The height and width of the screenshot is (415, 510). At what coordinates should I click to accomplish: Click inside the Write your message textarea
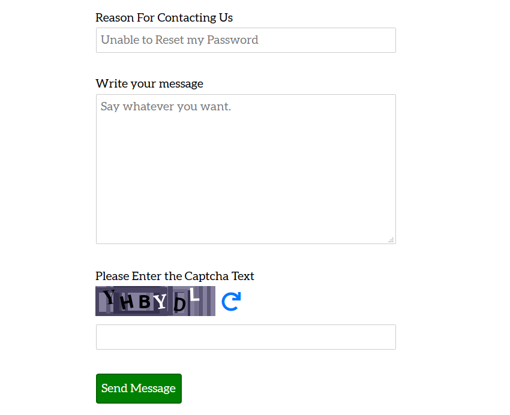click(245, 174)
